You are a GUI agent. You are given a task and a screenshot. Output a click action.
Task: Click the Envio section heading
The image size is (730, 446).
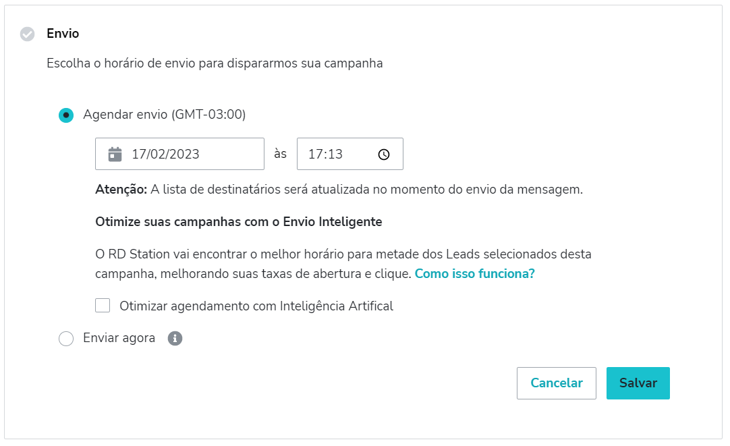60,33
